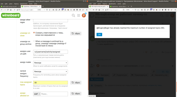The image size is (177, 97).
Task: Switch to Админка tab in Wb-mqtt-snmp window
Action: pyautogui.click(x=119, y=6)
